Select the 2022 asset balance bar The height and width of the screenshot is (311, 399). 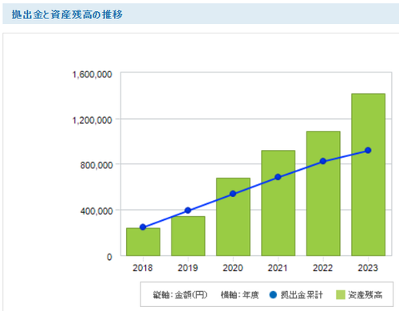[x=323, y=193]
